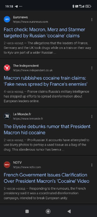This screenshot has width=97, height=217.
Task: Tap the Android back navigation button
Action: pos(69,211)
